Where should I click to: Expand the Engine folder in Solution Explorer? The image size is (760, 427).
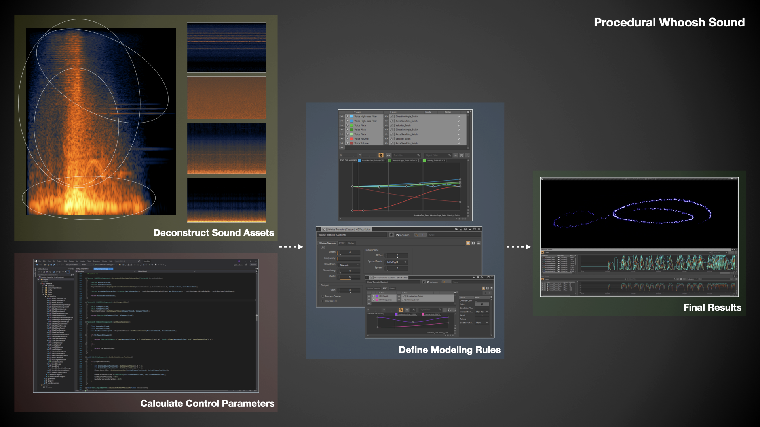39,280
